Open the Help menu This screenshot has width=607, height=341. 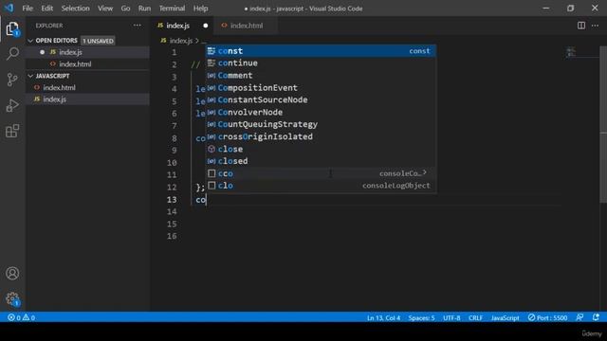pyautogui.click(x=200, y=9)
